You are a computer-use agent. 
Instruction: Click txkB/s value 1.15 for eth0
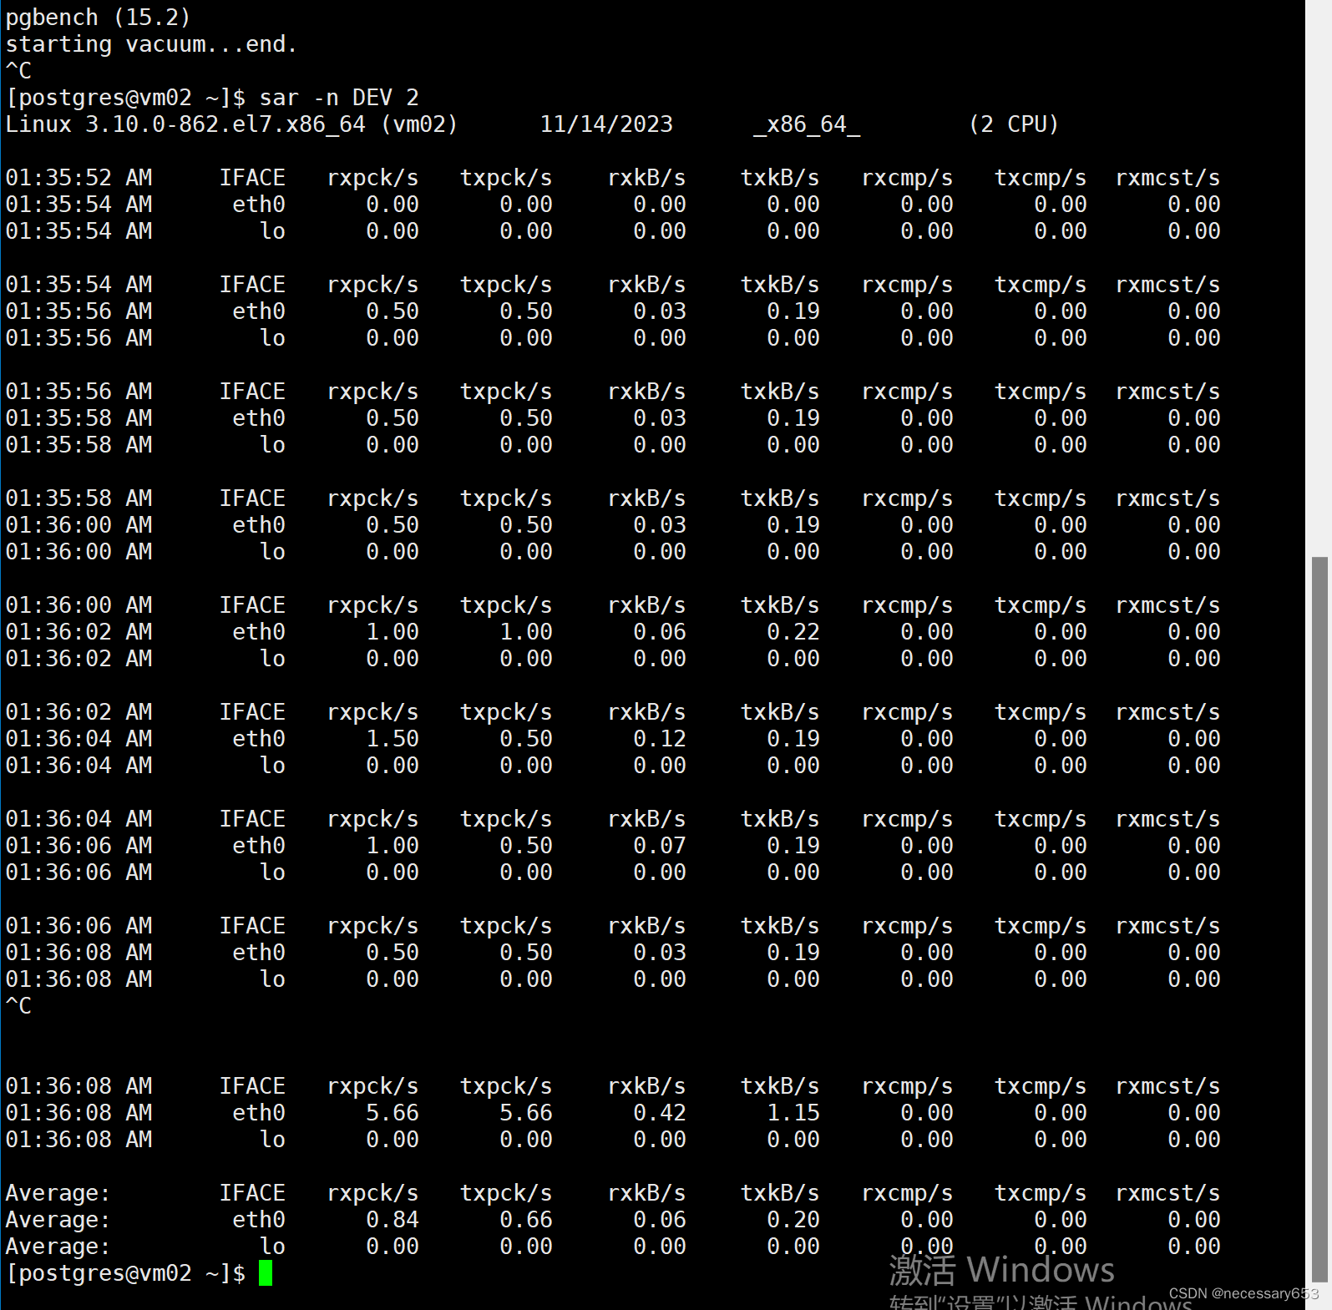793,1113
